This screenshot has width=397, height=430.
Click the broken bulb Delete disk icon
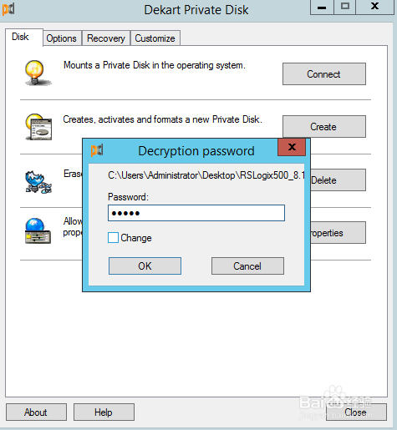pyautogui.click(x=38, y=182)
